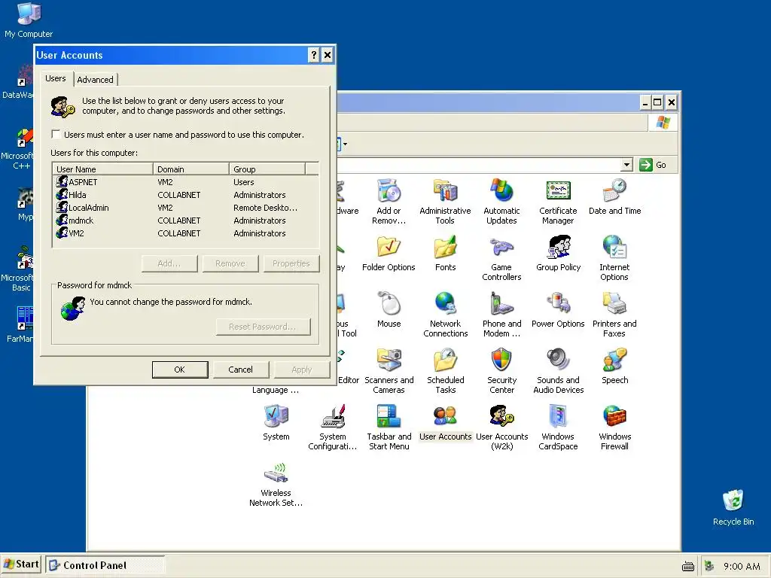The height and width of the screenshot is (578, 771).
Task: Select the ASPNET user row
Action: point(185,182)
